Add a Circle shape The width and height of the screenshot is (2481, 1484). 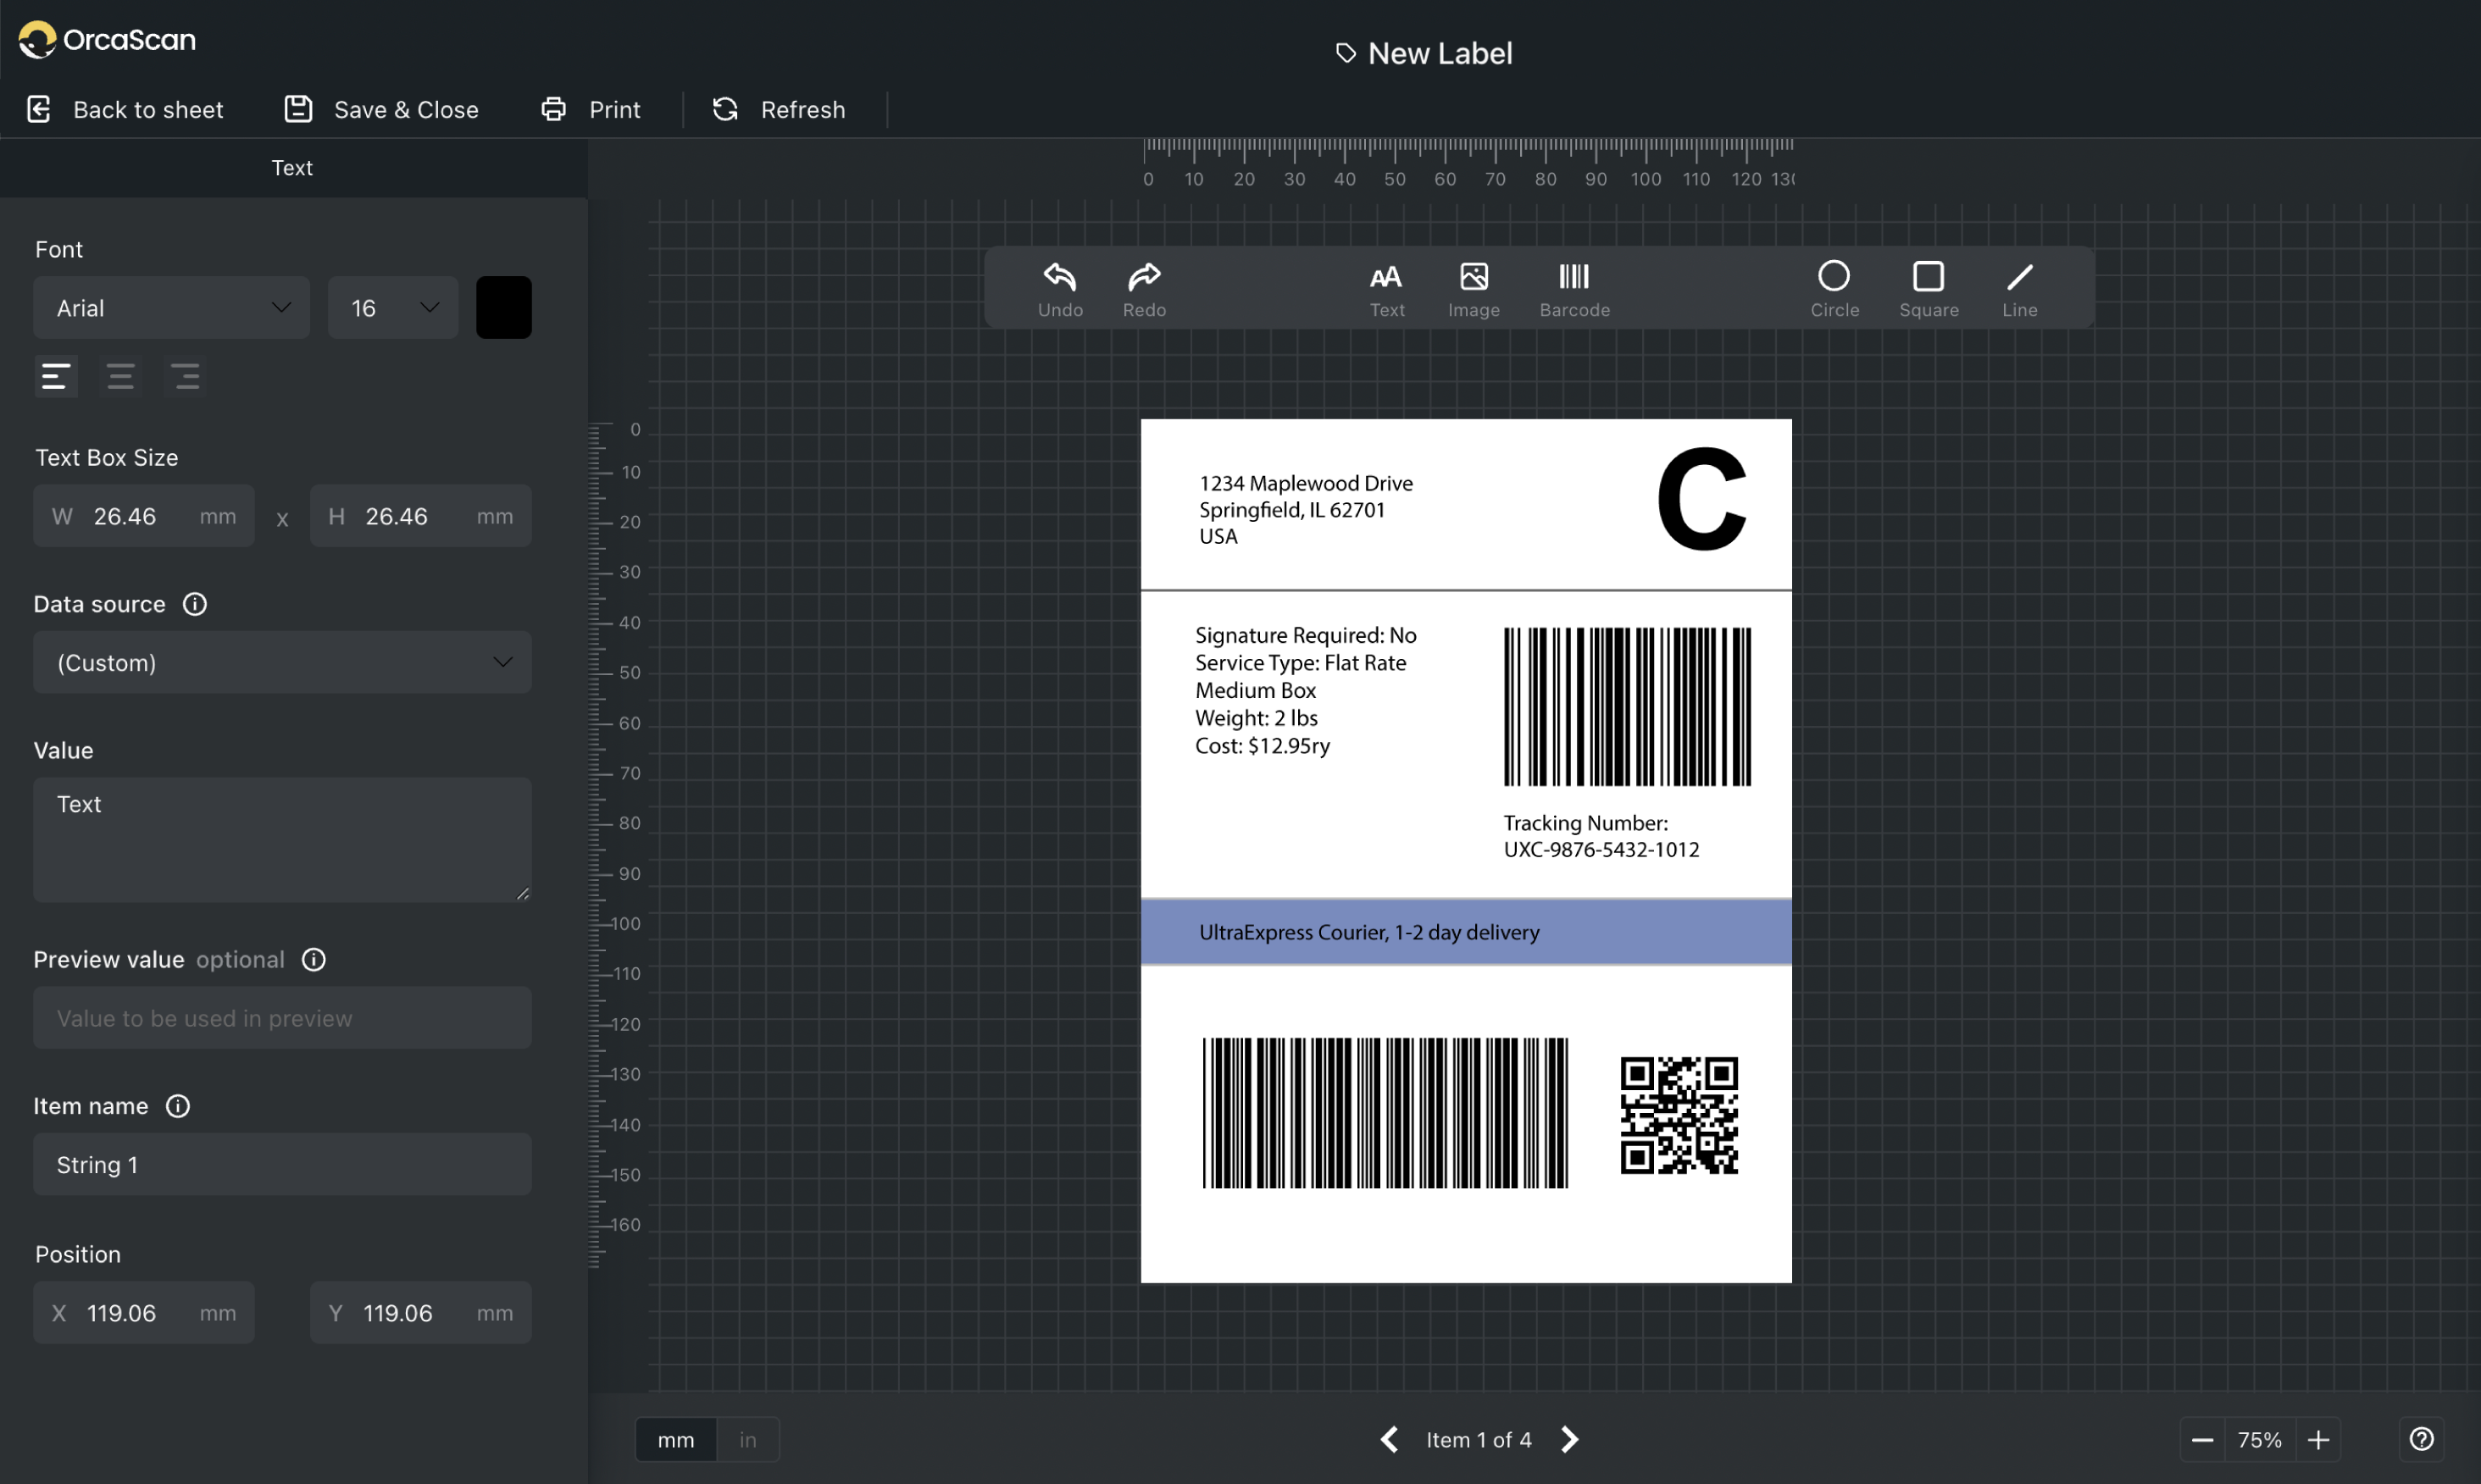tap(1834, 289)
